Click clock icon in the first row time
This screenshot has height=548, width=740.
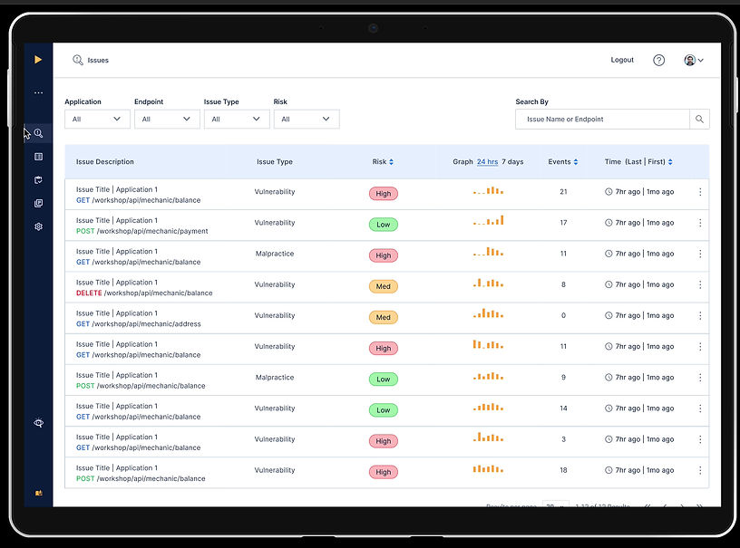(x=609, y=192)
